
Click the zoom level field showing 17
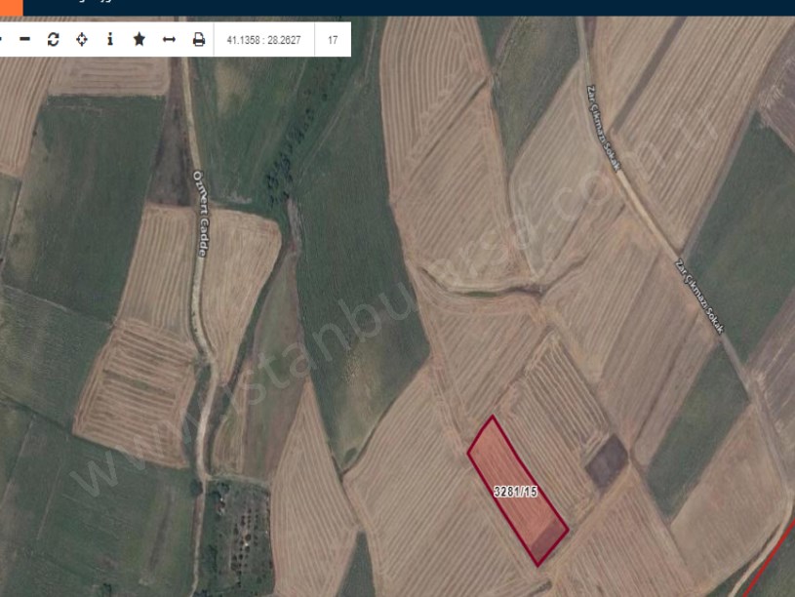click(x=332, y=41)
